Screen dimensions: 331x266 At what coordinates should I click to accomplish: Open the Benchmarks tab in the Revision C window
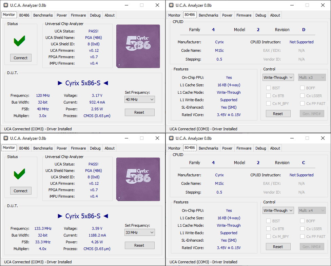coord(208,148)
